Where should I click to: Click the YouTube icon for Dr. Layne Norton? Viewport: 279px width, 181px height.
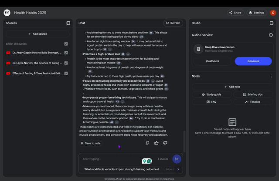click(8, 63)
